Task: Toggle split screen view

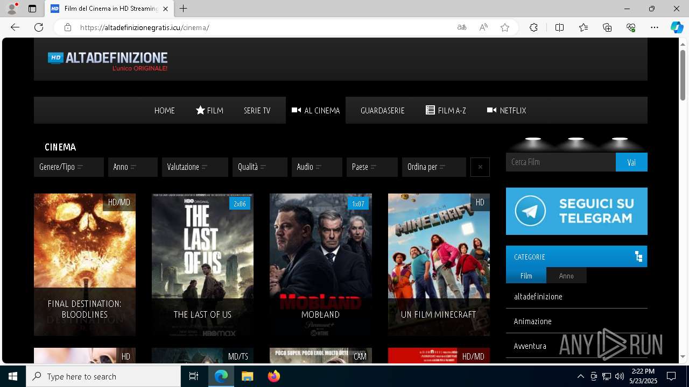Action: pos(559,27)
